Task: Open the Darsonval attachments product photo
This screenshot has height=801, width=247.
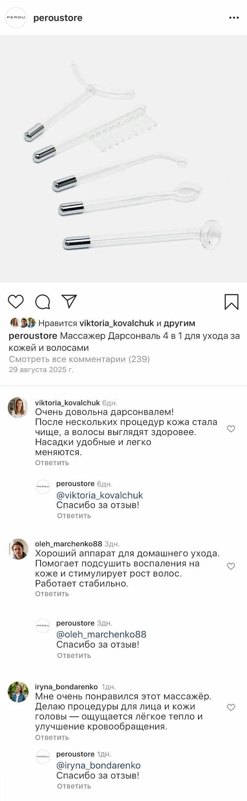Action: point(123,158)
